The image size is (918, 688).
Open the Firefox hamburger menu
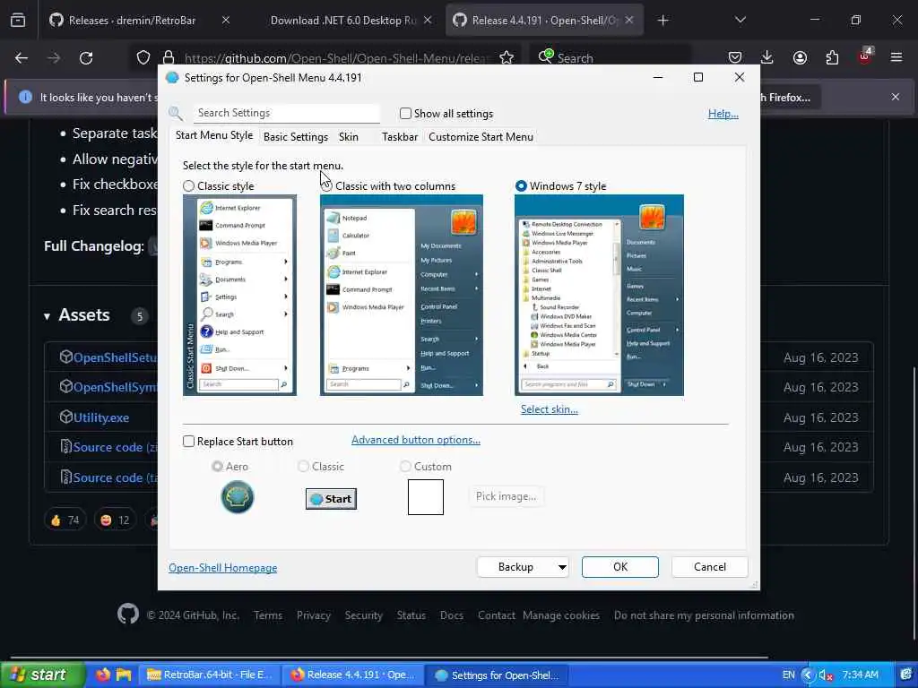coord(896,57)
